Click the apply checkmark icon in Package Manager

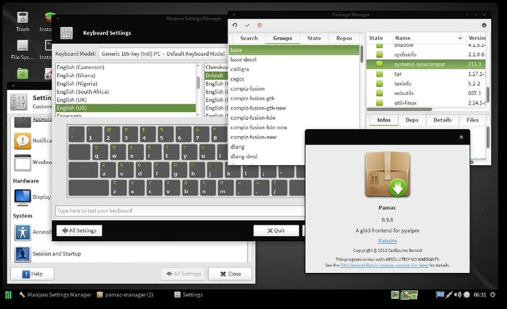pos(247,25)
